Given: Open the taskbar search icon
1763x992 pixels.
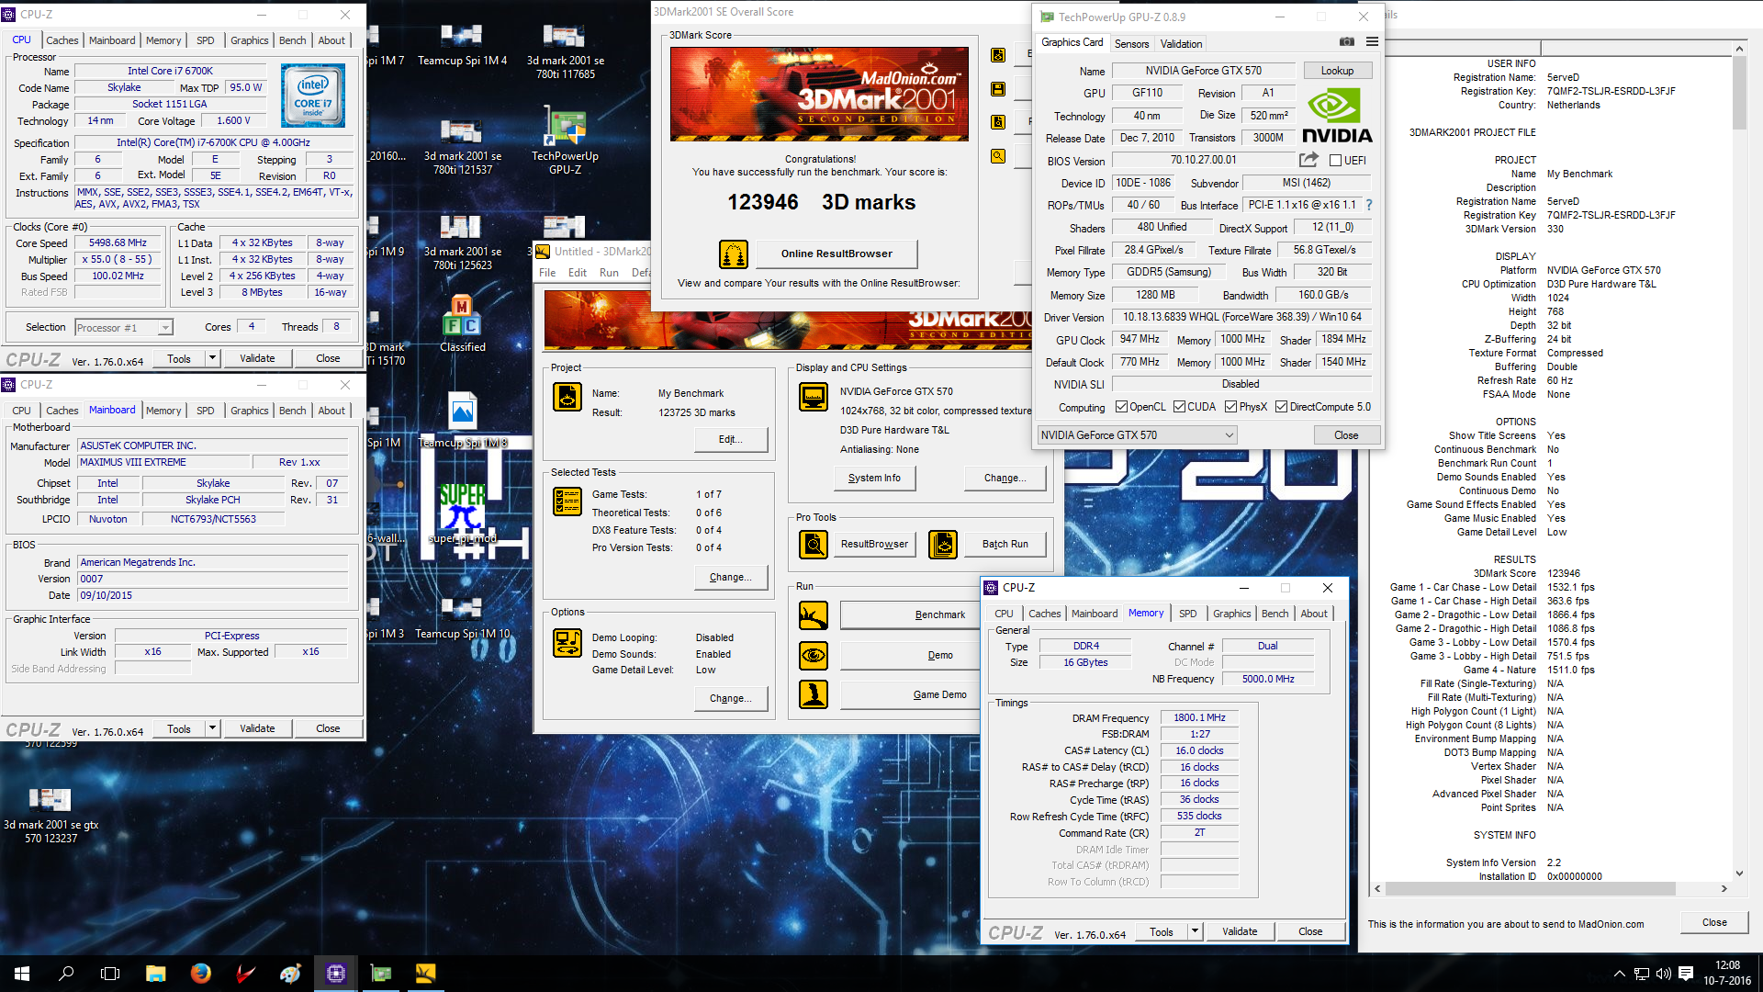Looking at the screenshot, I should click(66, 973).
